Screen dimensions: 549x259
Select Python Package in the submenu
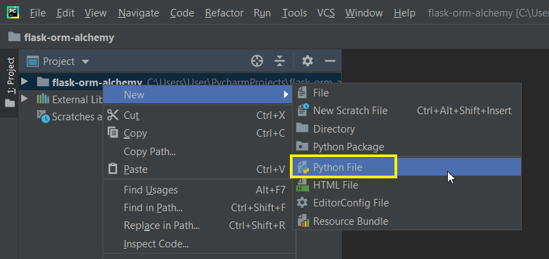point(407,147)
